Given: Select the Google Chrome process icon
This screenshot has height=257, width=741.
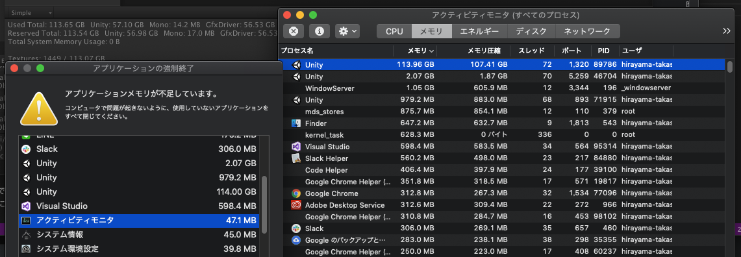Looking at the screenshot, I should pos(296,193).
